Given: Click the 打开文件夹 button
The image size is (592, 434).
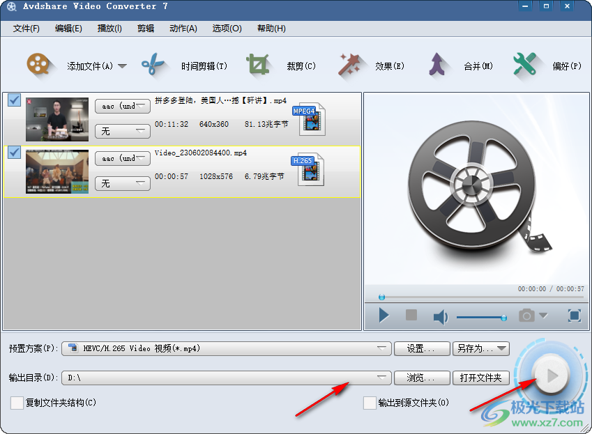Looking at the screenshot, I should (x=481, y=378).
